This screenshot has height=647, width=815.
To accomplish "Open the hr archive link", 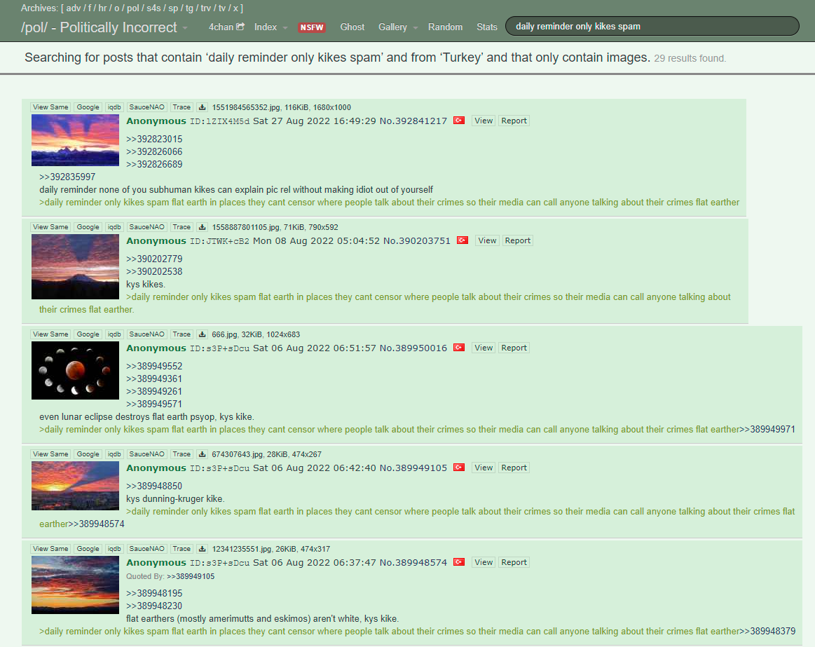I will tap(103, 8).
